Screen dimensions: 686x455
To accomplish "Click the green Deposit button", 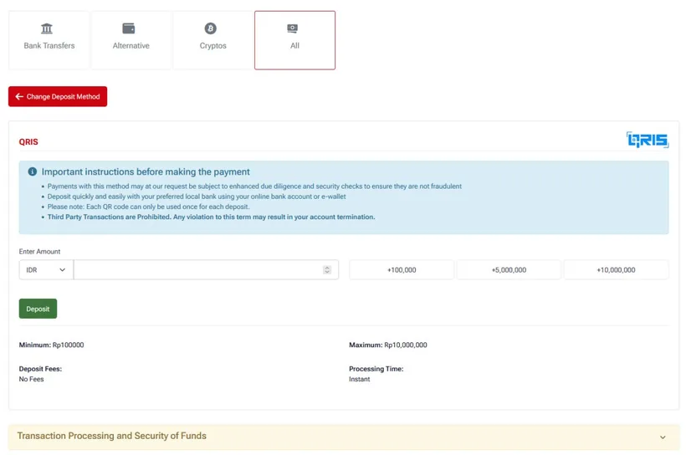I will (x=38, y=309).
